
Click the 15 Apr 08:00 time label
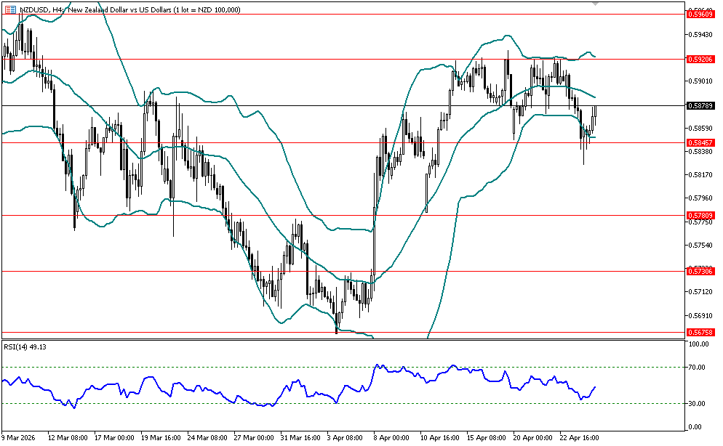(485, 438)
